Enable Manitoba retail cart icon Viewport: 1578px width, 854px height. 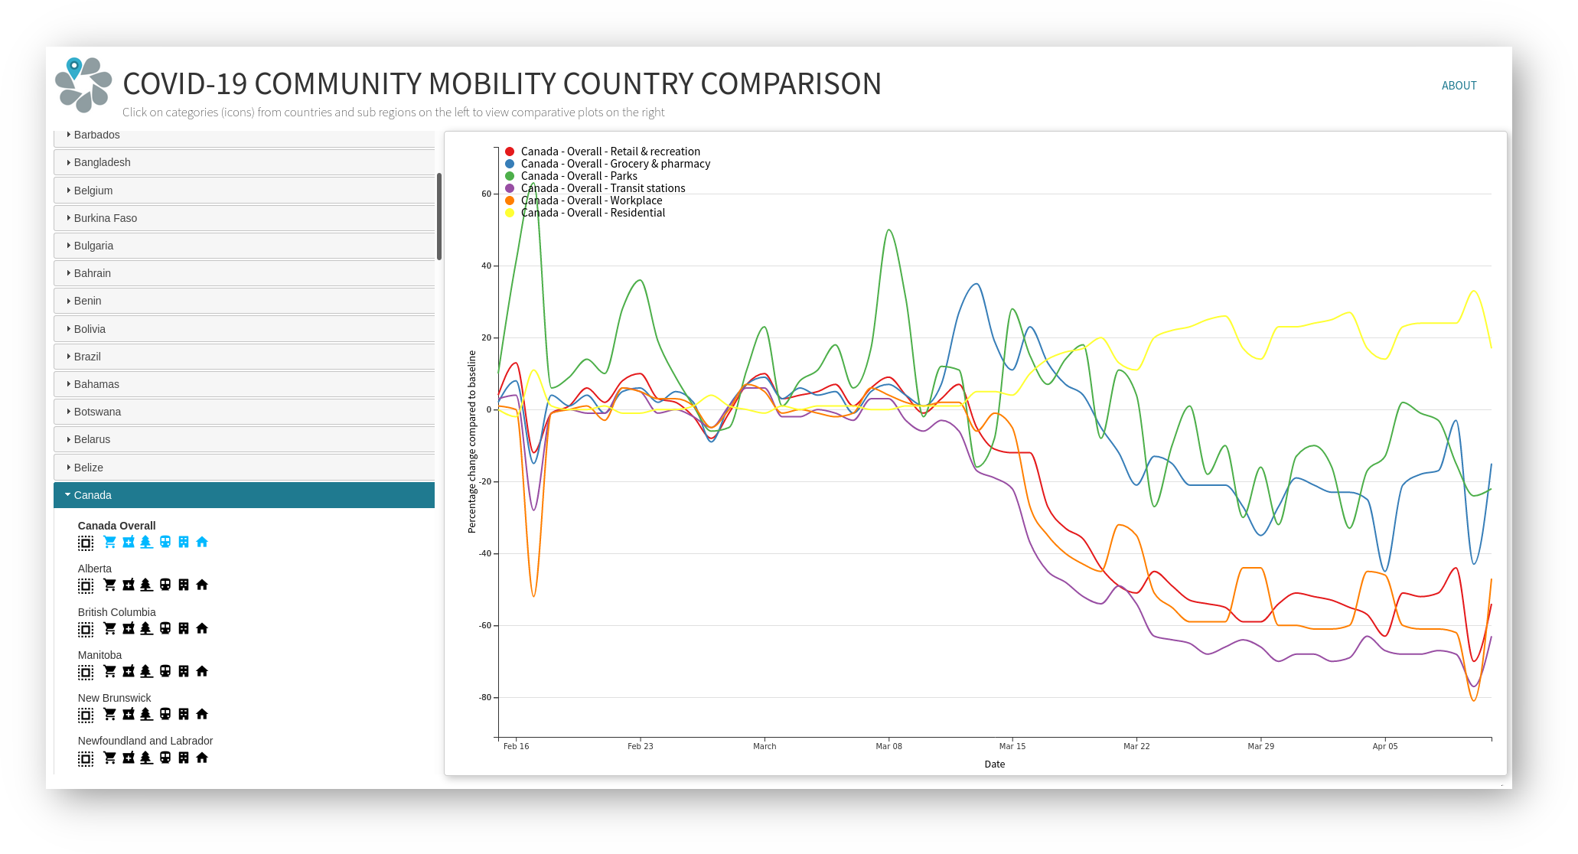pyautogui.click(x=110, y=671)
